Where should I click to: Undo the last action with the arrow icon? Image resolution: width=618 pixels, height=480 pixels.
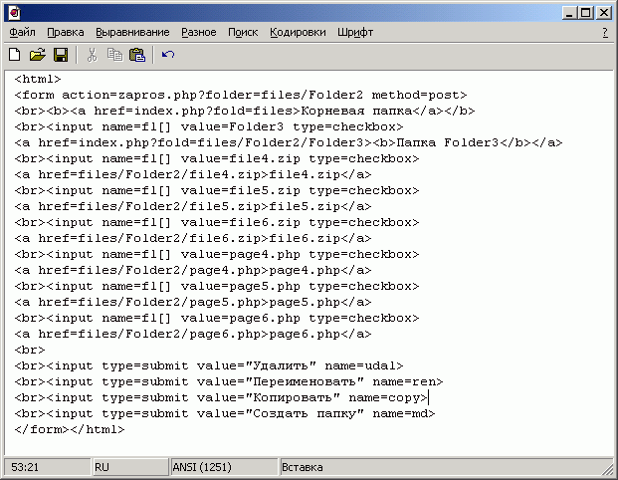point(168,55)
